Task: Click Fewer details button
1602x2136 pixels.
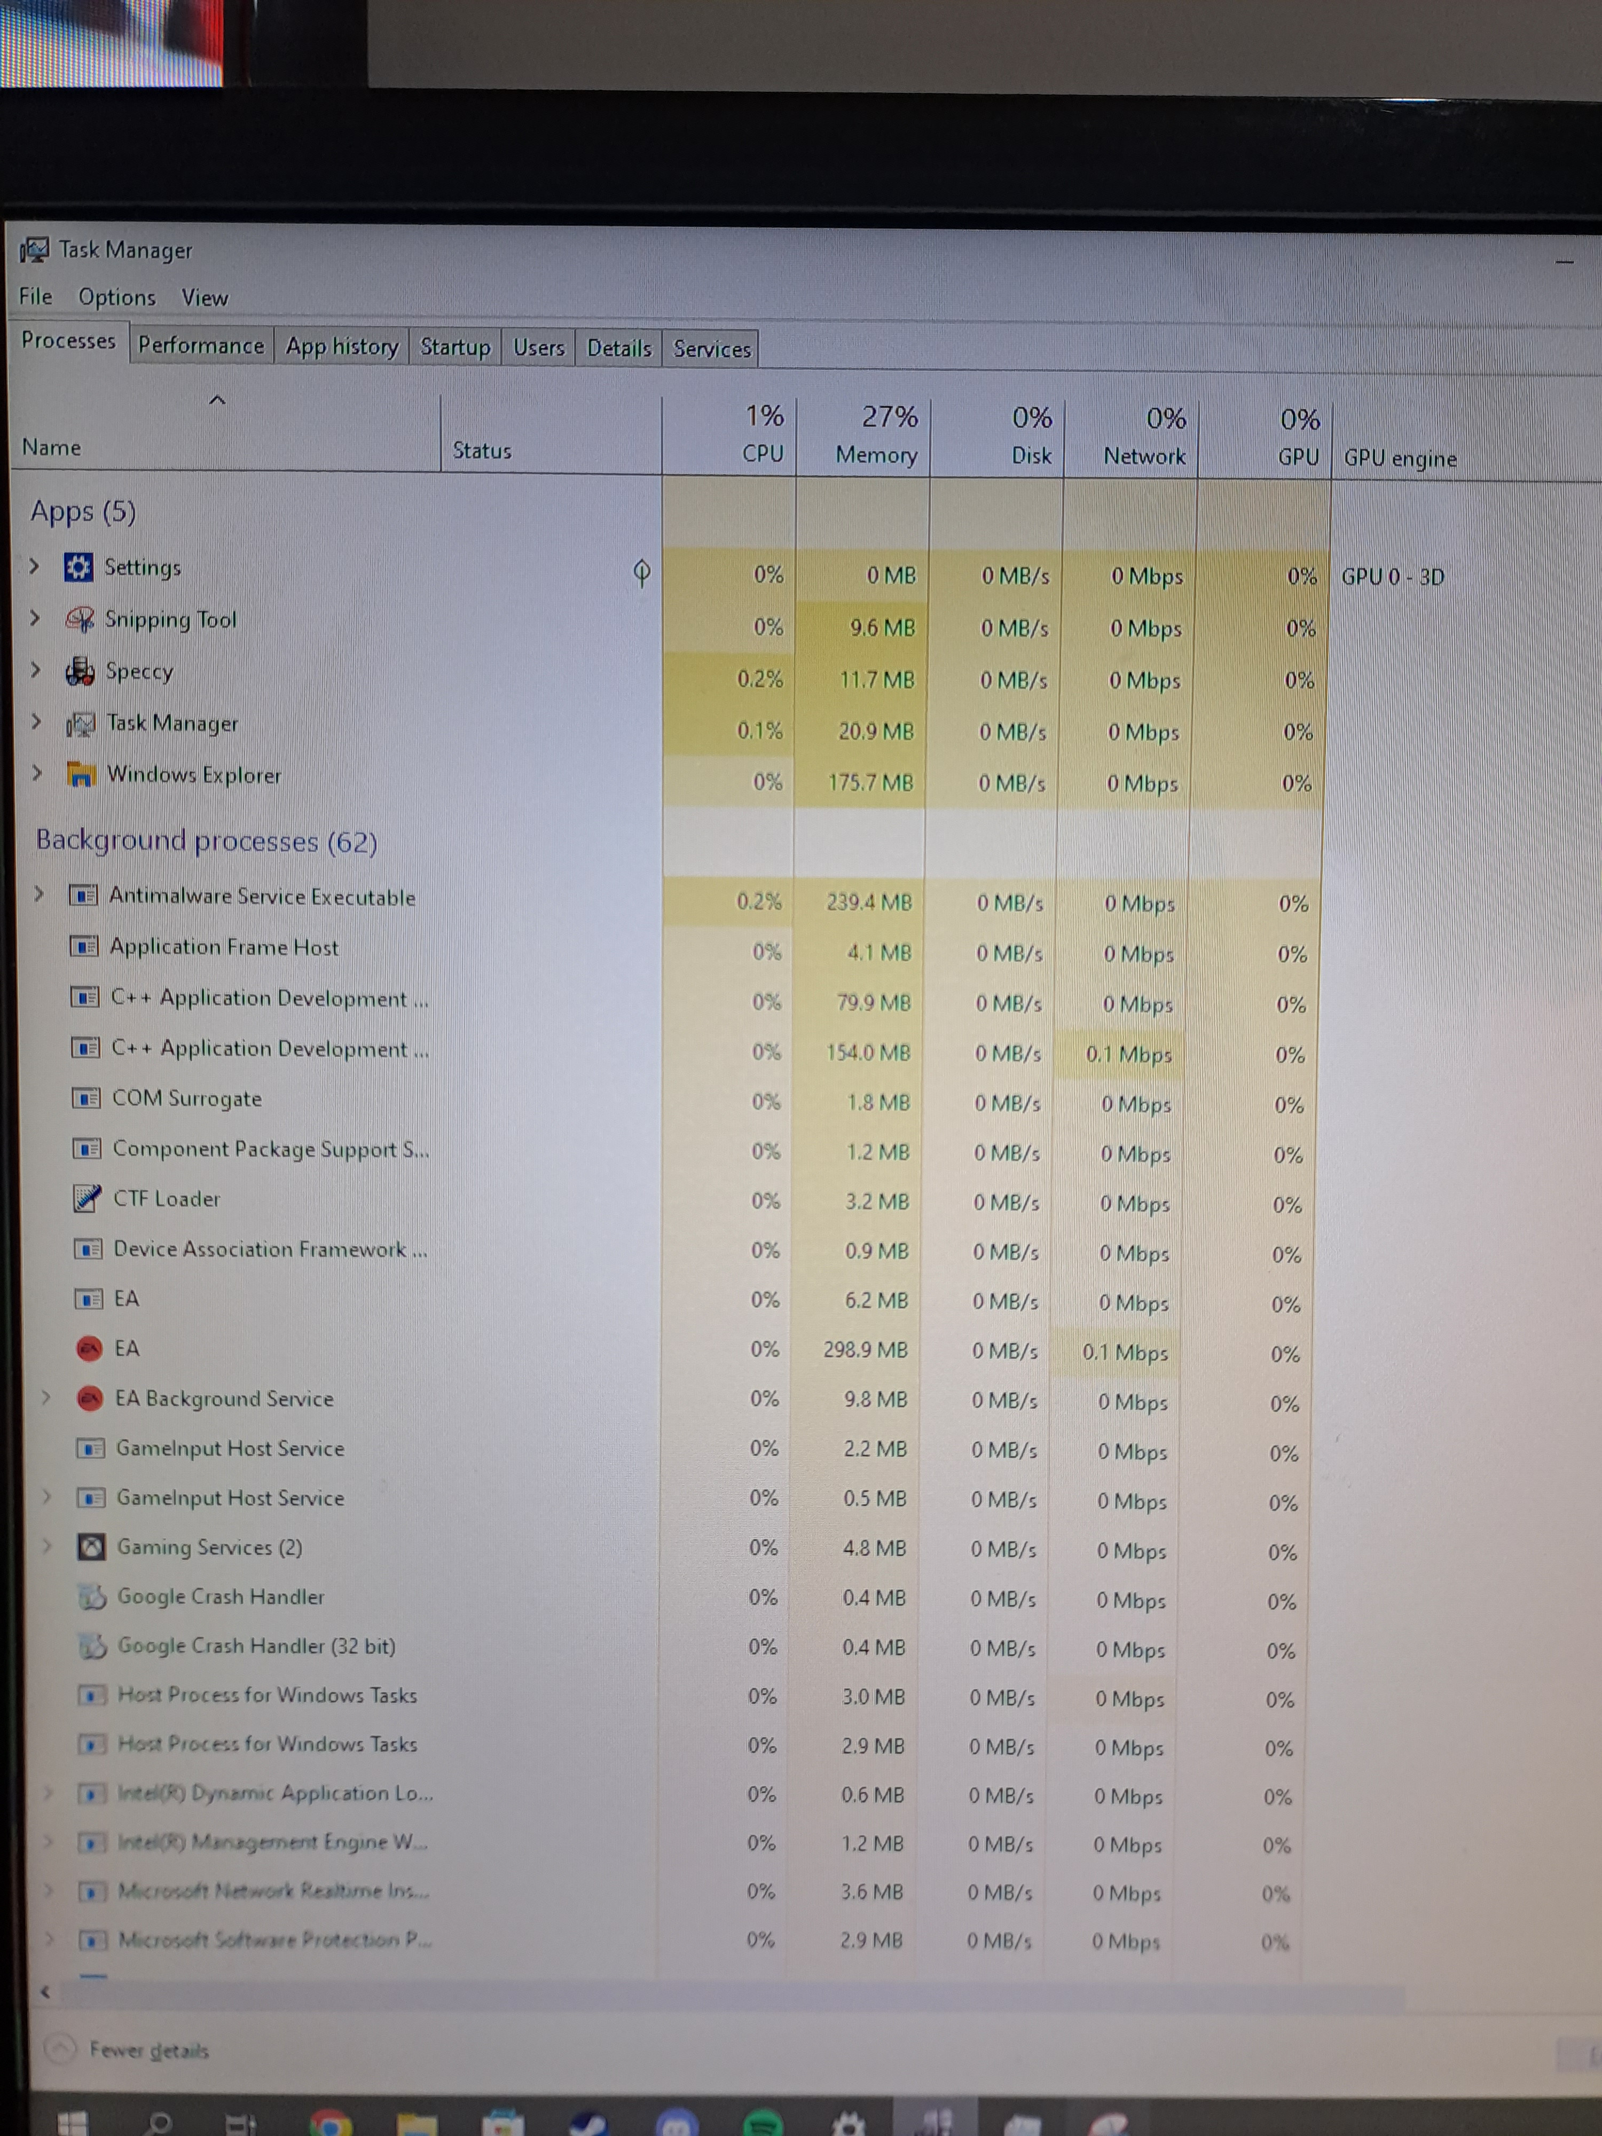Action: point(129,2049)
